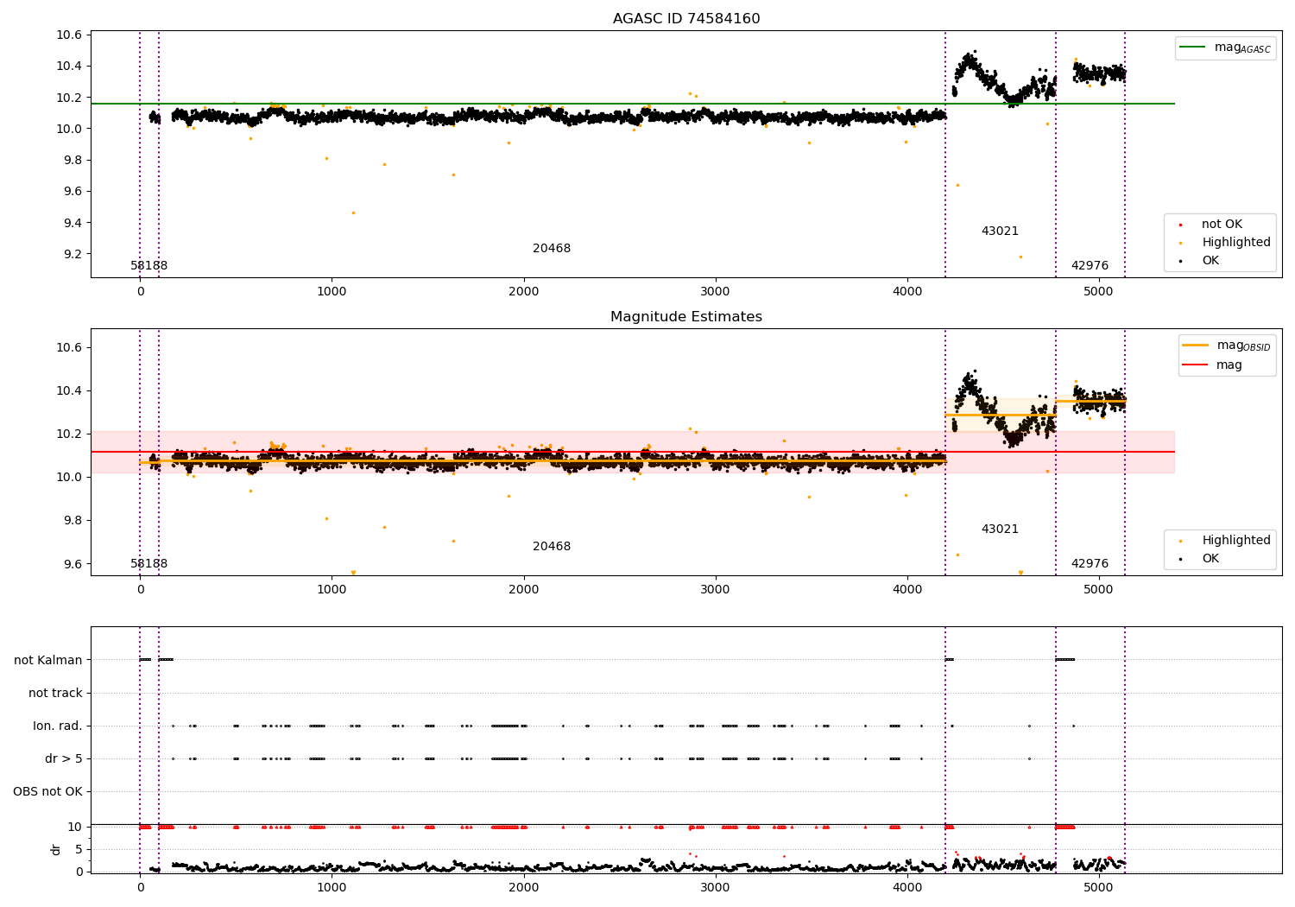This screenshot has height=907, width=1295.
Task: Click the rotated "dr" axis label
Action: point(56,850)
